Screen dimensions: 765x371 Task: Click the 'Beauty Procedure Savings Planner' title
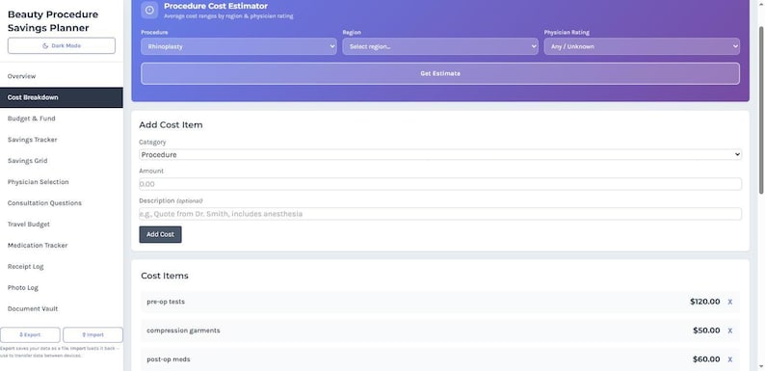pos(53,21)
